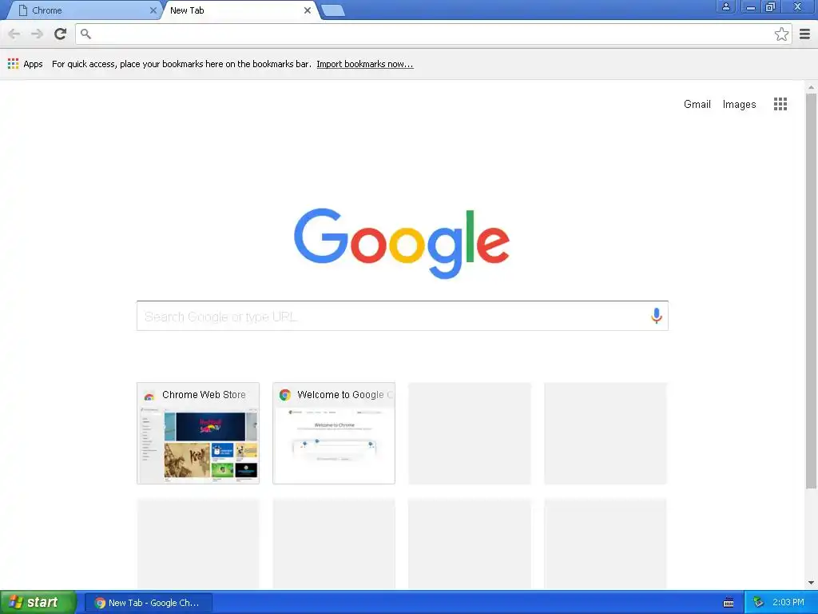Open the Chrome hamburger menu
Screen dimensions: 818x614
804,34
